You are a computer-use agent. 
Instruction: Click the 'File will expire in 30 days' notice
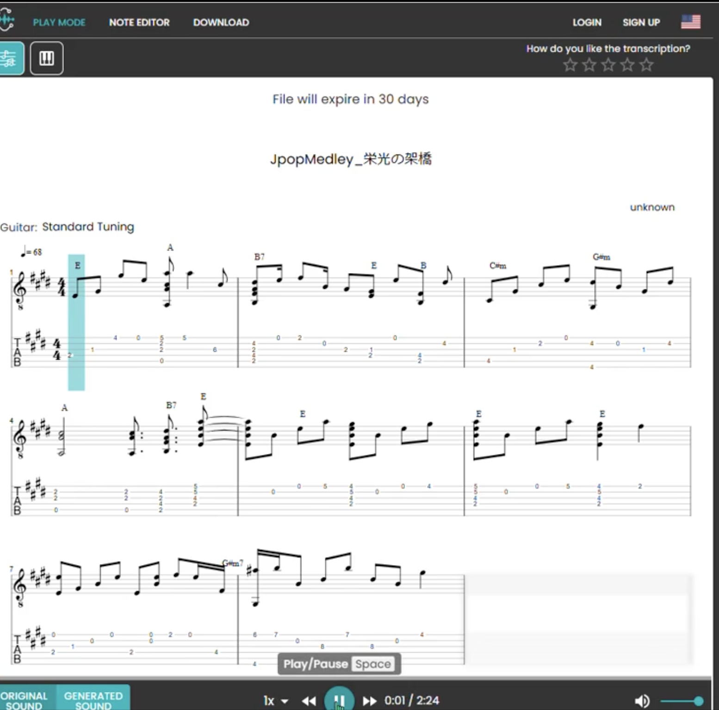coord(350,99)
